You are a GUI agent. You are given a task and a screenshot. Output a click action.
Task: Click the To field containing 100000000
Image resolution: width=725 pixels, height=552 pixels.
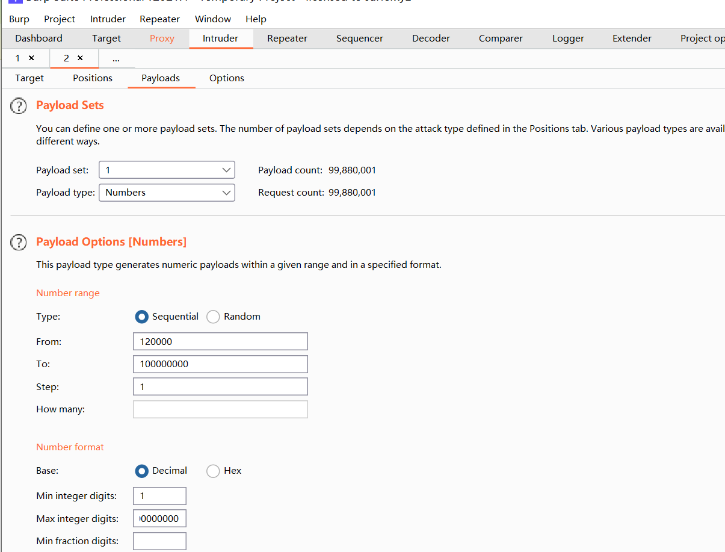[x=220, y=364]
